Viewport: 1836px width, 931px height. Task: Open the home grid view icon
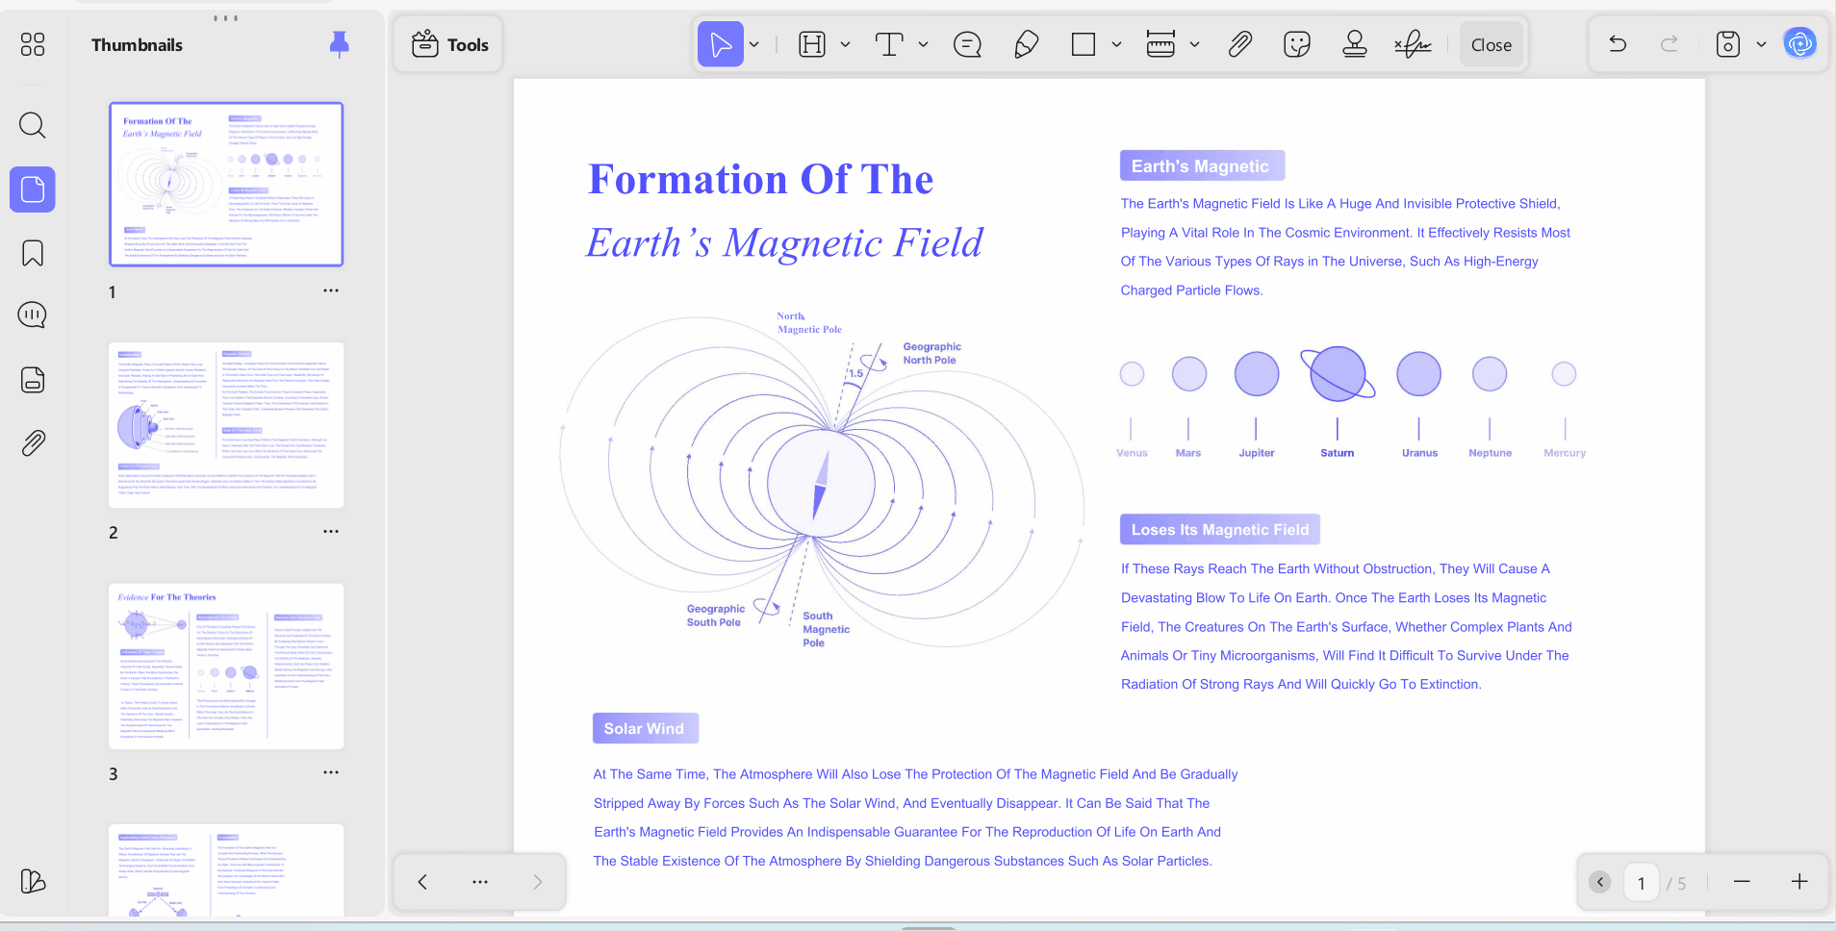coord(33,44)
